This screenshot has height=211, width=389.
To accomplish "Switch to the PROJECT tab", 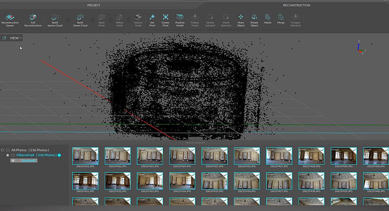I will tap(94, 5).
